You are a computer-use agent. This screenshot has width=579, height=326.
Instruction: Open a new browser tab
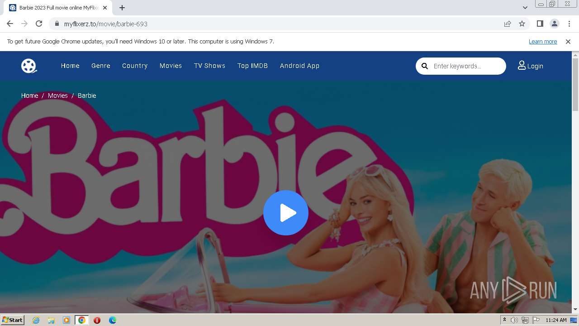tap(122, 8)
